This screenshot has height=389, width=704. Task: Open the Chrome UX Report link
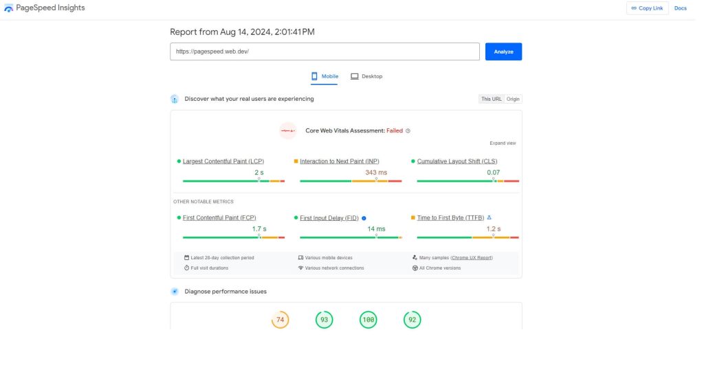[x=472, y=258]
